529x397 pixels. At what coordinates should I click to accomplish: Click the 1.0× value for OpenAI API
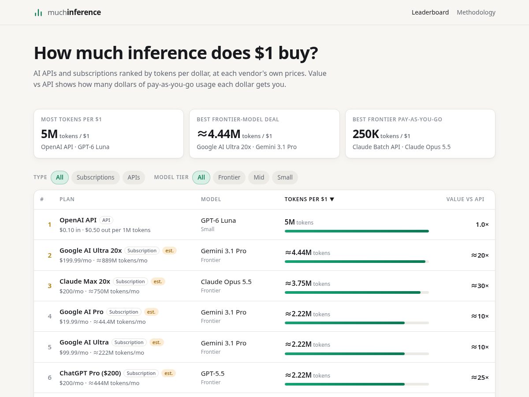[x=482, y=225]
